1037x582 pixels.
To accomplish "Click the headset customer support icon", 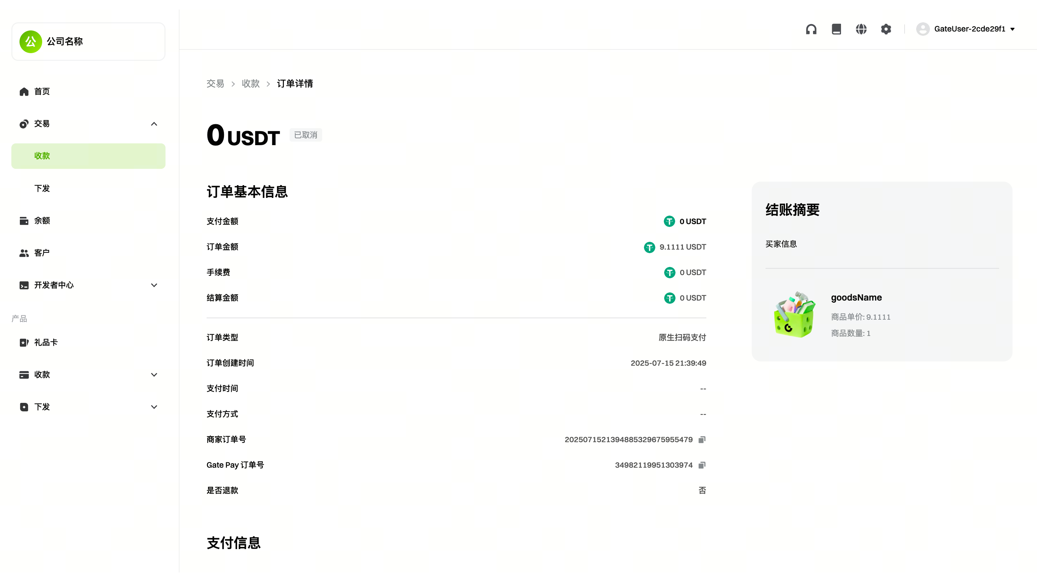I will [811, 29].
